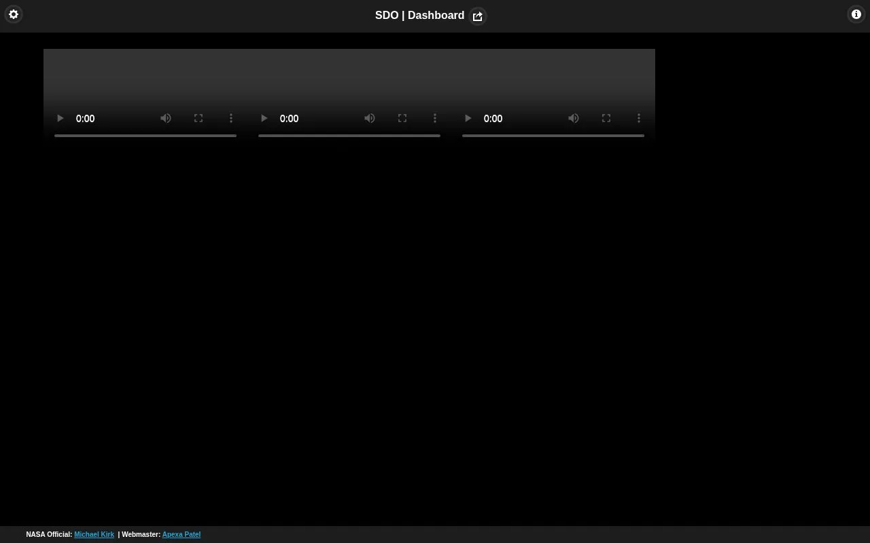Open more options for first video
This screenshot has height=543, width=870.
tap(231, 118)
